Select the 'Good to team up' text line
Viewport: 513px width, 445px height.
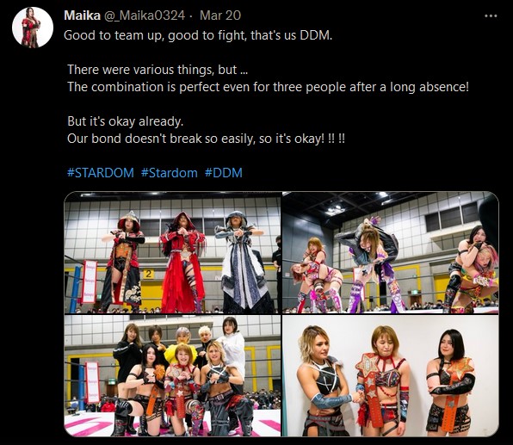click(x=198, y=35)
